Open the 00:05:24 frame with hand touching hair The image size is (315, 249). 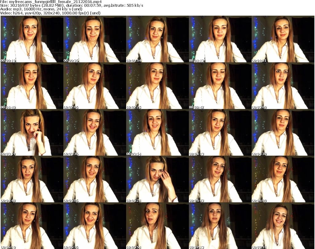[x=157, y=179]
